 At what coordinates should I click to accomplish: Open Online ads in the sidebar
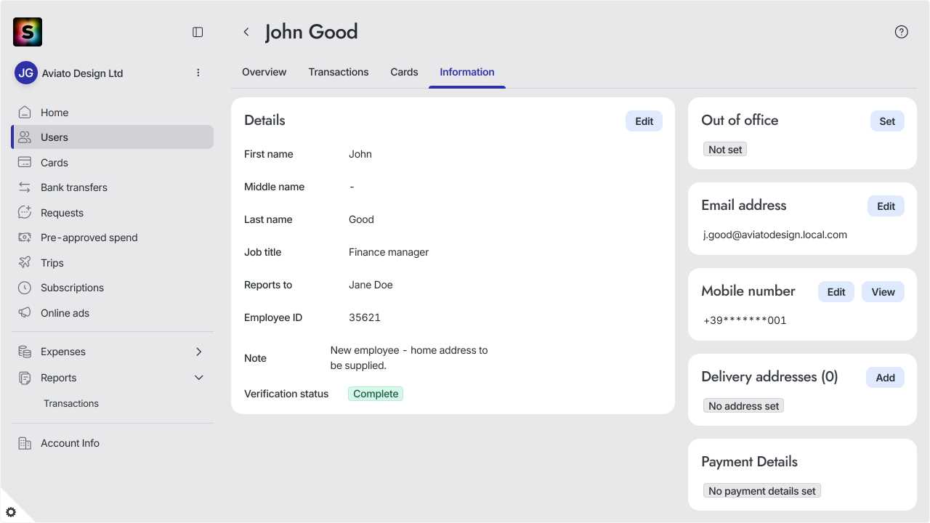pos(113,313)
